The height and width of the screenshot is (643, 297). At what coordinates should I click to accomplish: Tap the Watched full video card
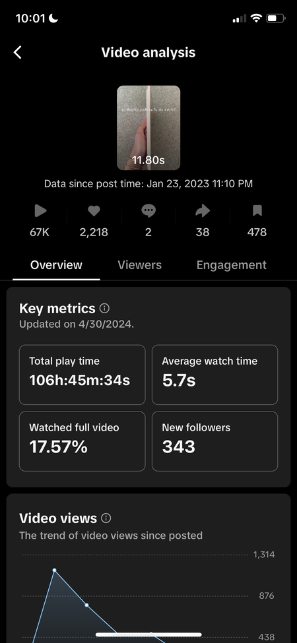tap(82, 441)
